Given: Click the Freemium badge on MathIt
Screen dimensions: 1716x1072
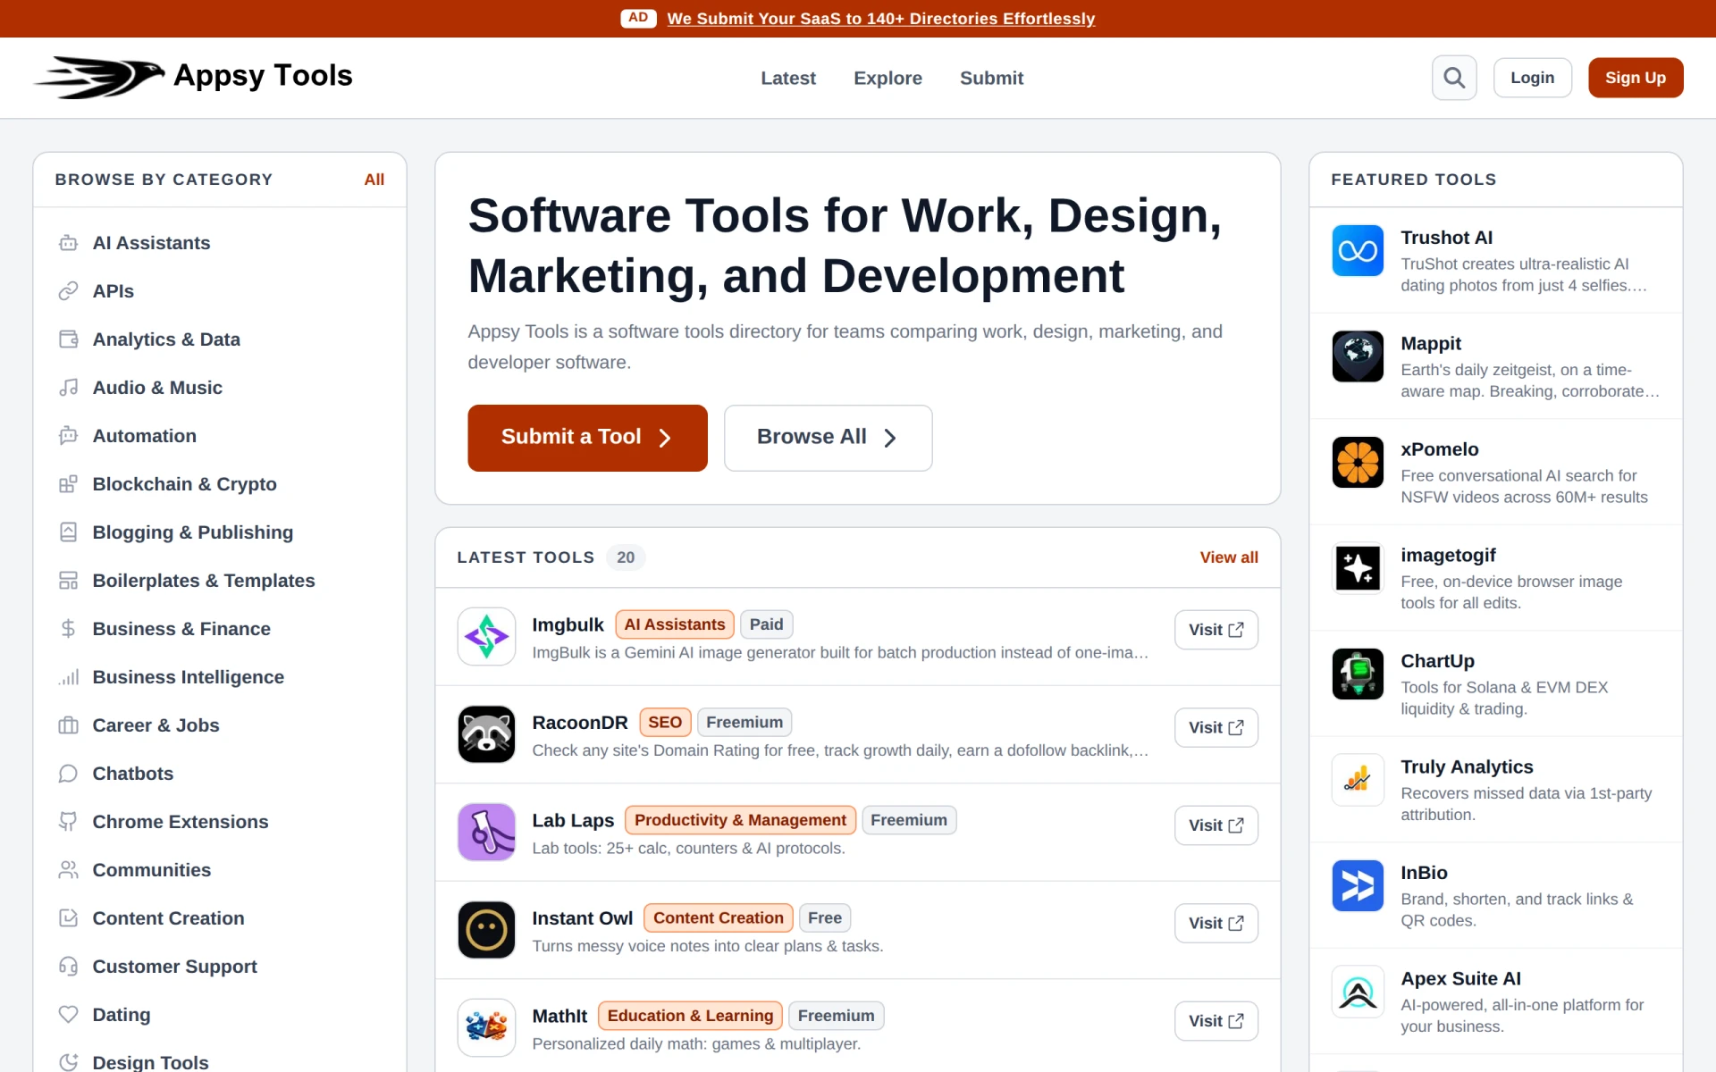Looking at the screenshot, I should click(x=837, y=1016).
